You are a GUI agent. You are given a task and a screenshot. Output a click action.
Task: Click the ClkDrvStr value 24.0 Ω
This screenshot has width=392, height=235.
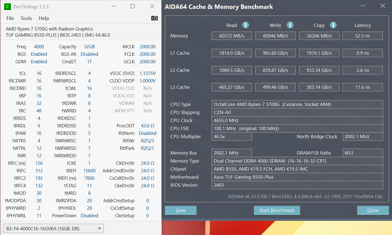148,163
